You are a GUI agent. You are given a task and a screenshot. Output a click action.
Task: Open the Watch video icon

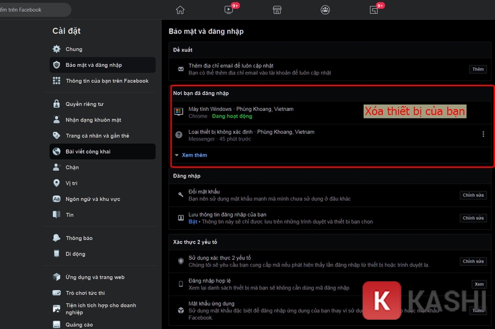[x=228, y=9]
